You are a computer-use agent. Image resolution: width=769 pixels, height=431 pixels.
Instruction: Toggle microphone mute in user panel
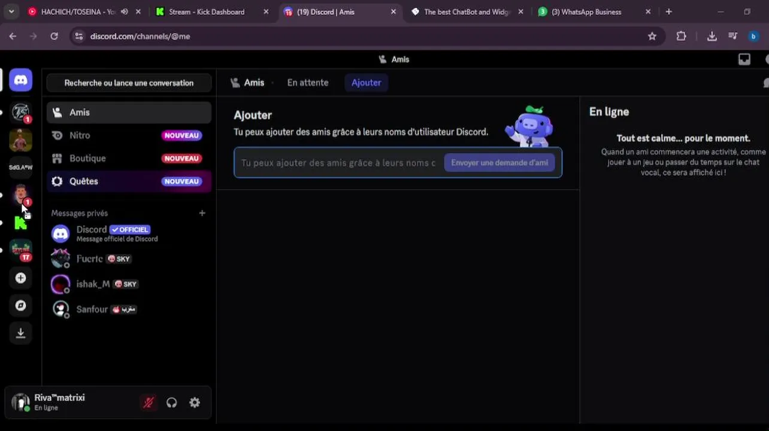(148, 403)
